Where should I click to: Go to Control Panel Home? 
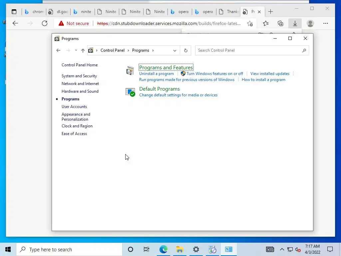coord(80,65)
